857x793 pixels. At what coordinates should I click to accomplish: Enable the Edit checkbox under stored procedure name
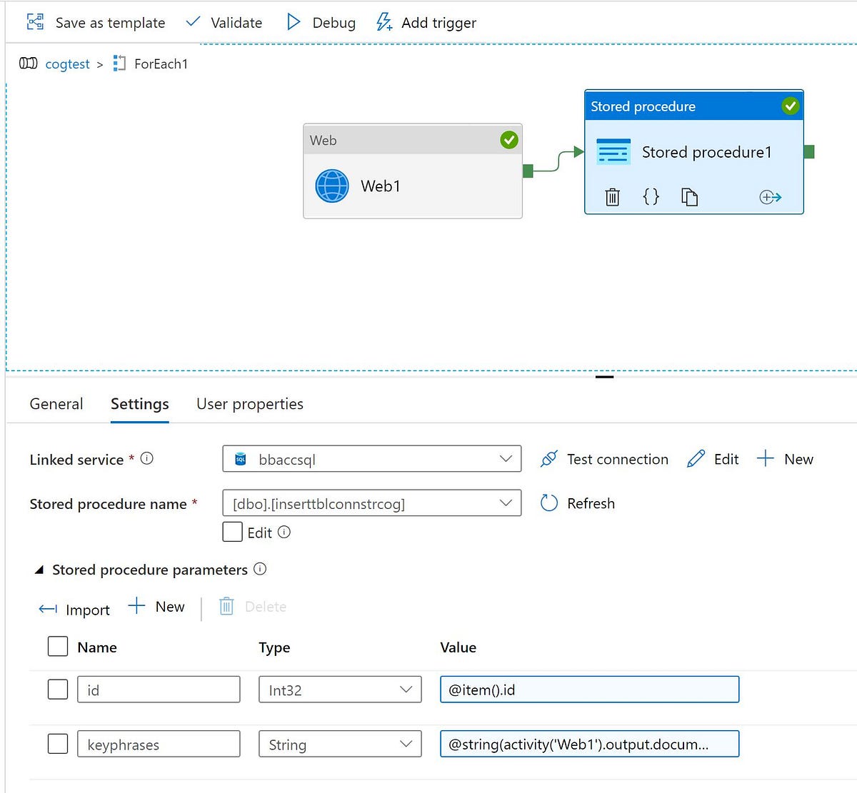(x=232, y=532)
